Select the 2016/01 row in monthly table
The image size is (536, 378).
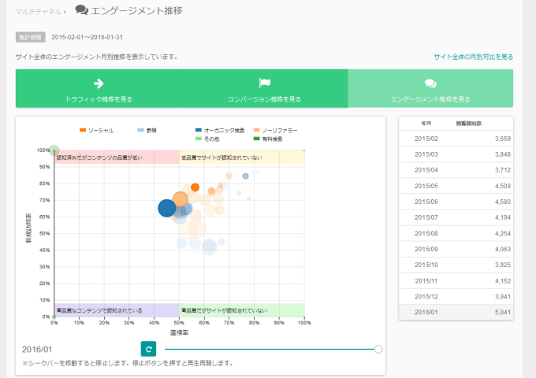tap(456, 312)
